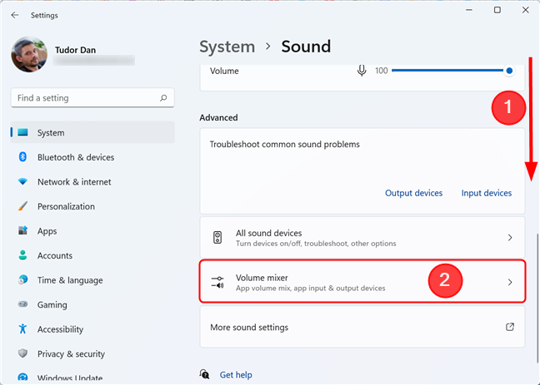Screen dimensions: 540x385
Task: Click the Get help link
Action: tap(236, 375)
